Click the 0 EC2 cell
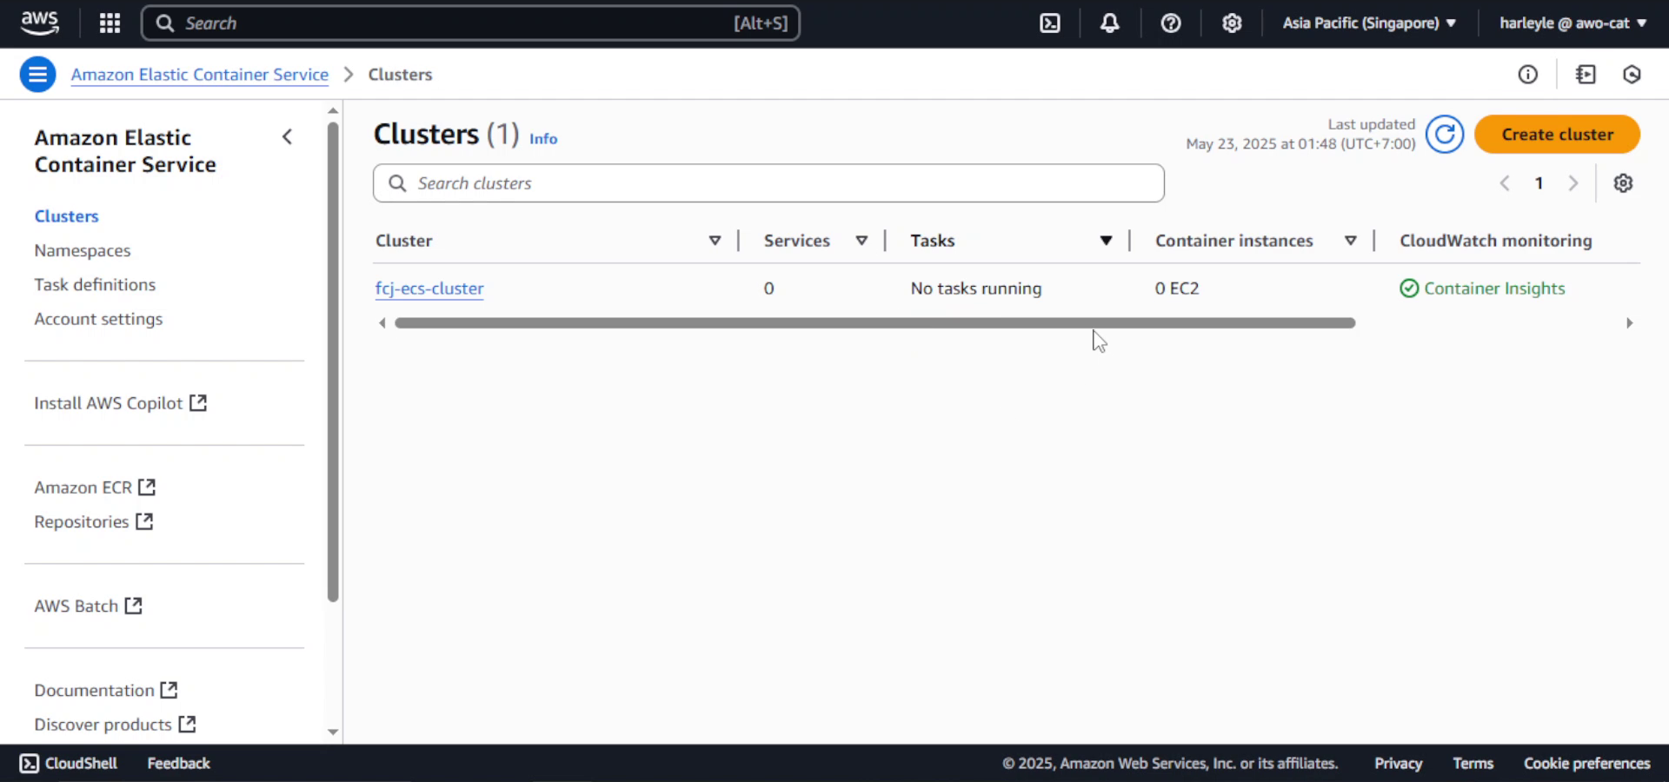1669x782 pixels. [x=1176, y=288]
